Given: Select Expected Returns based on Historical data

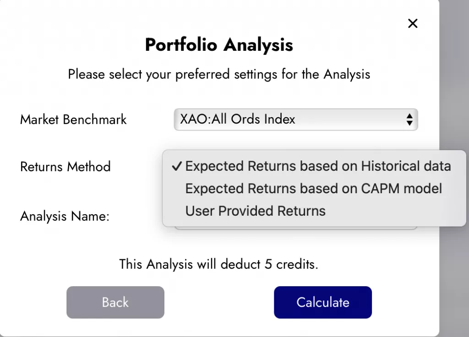Looking at the screenshot, I should (317, 166).
